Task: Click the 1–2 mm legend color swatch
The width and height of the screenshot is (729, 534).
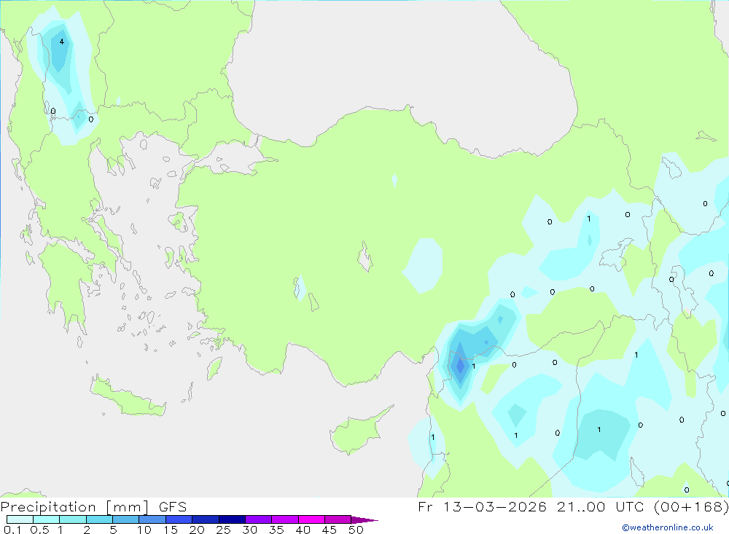Action: 73,519
